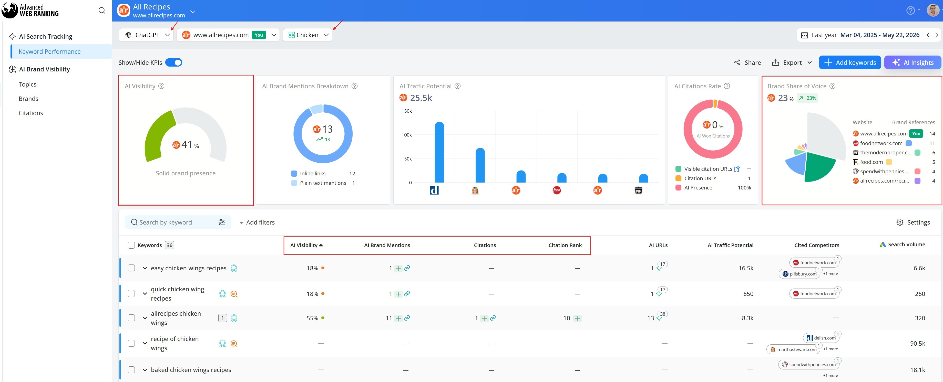943x382 pixels.
Task: Go to Topics page
Action: point(27,84)
